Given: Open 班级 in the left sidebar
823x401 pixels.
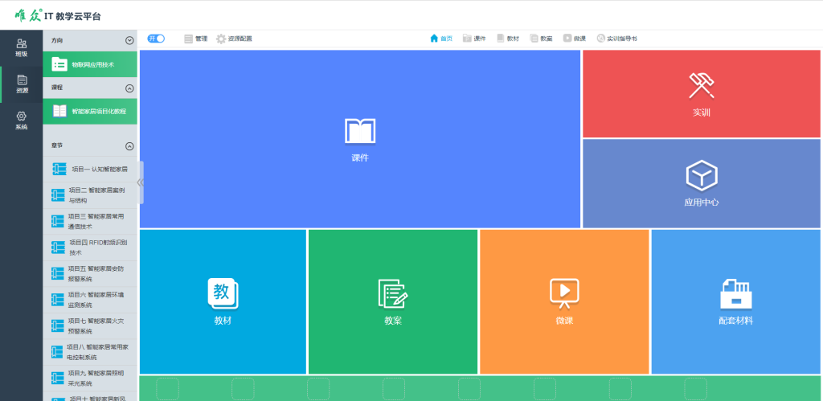Looking at the screenshot, I should [x=21, y=47].
